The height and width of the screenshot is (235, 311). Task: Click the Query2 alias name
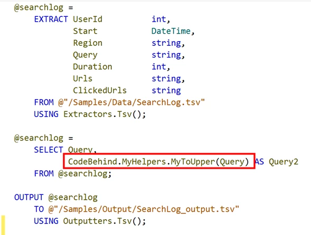pos(284,162)
